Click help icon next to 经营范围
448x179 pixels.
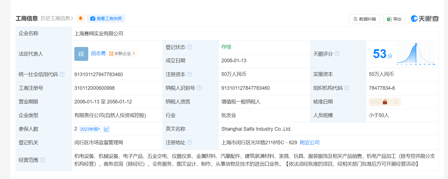coord(42,160)
